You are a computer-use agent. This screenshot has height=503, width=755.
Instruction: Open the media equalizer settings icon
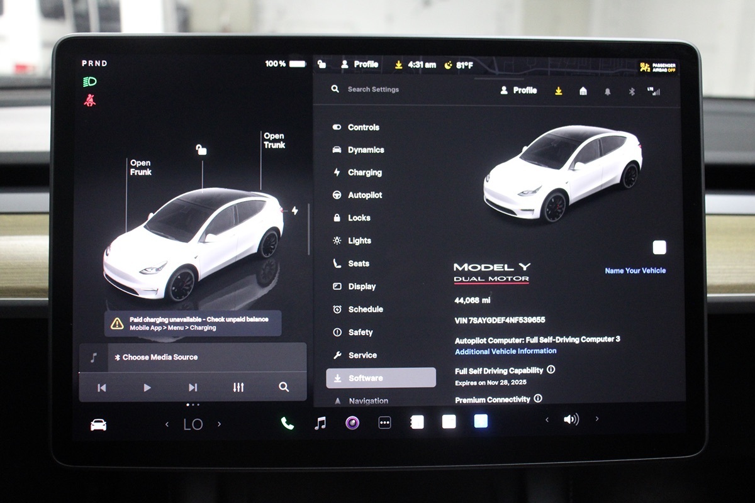pyautogui.click(x=238, y=387)
